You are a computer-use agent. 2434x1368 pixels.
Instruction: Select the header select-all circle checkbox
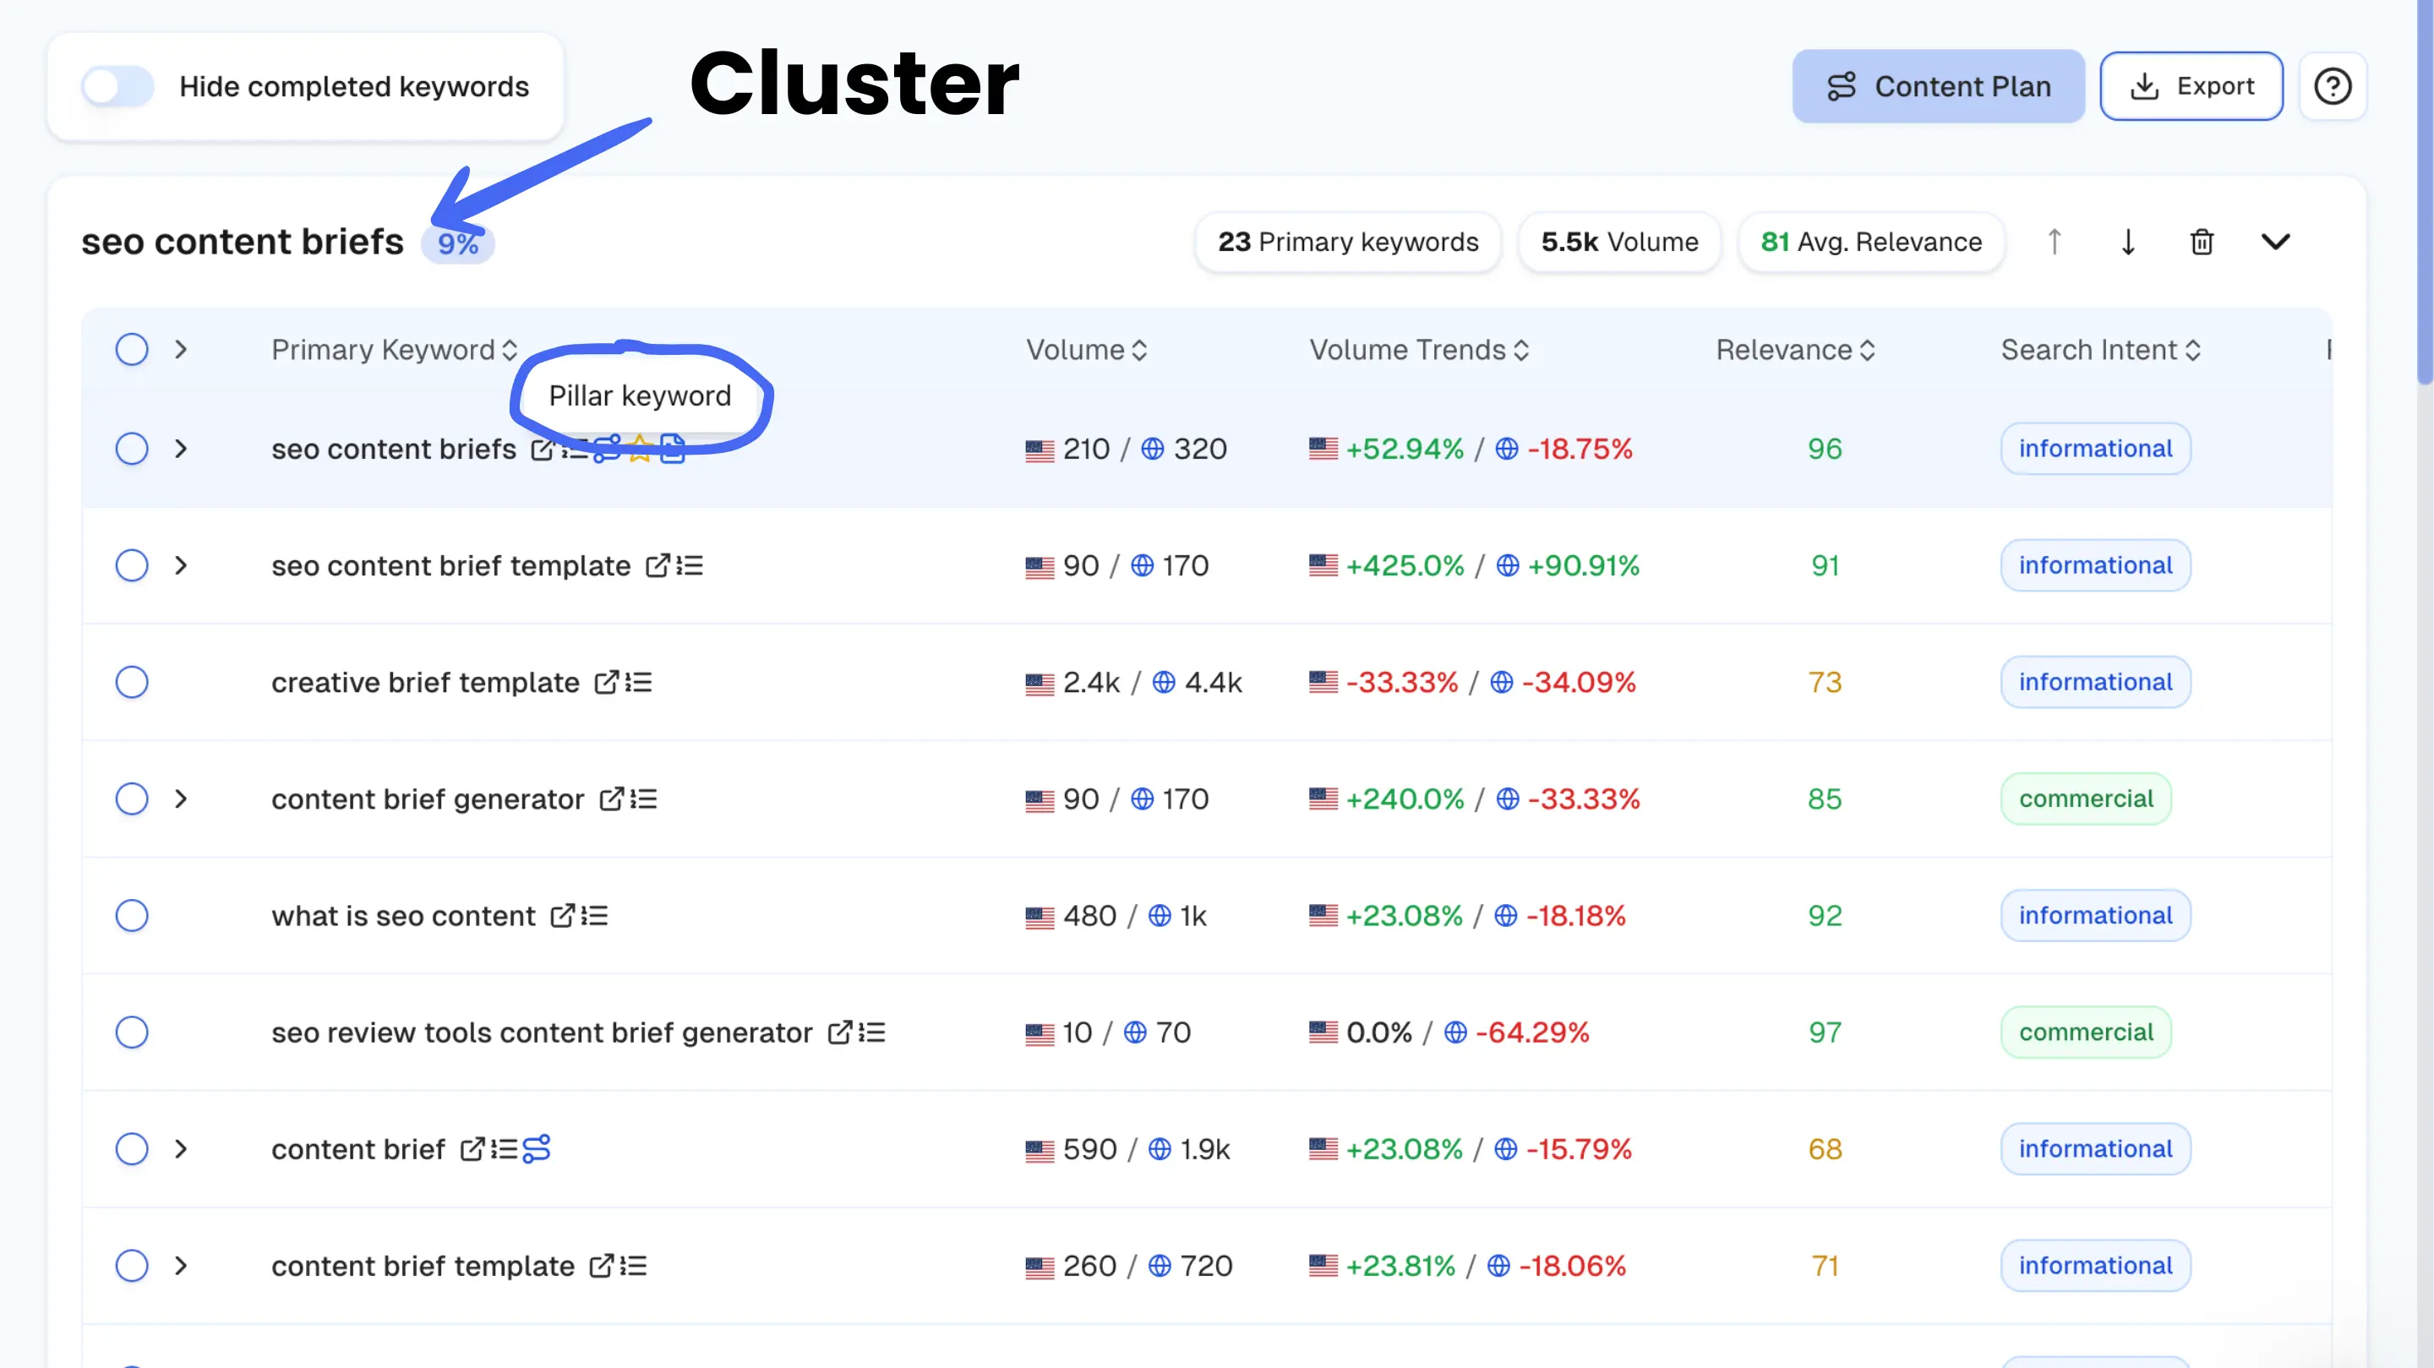click(131, 350)
